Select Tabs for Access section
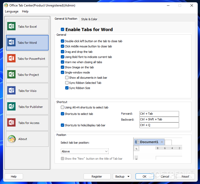This screenshot has width=200, height=184. pyautogui.click(x=27, y=123)
